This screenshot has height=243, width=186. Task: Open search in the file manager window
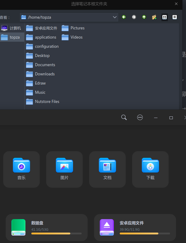click(124, 117)
